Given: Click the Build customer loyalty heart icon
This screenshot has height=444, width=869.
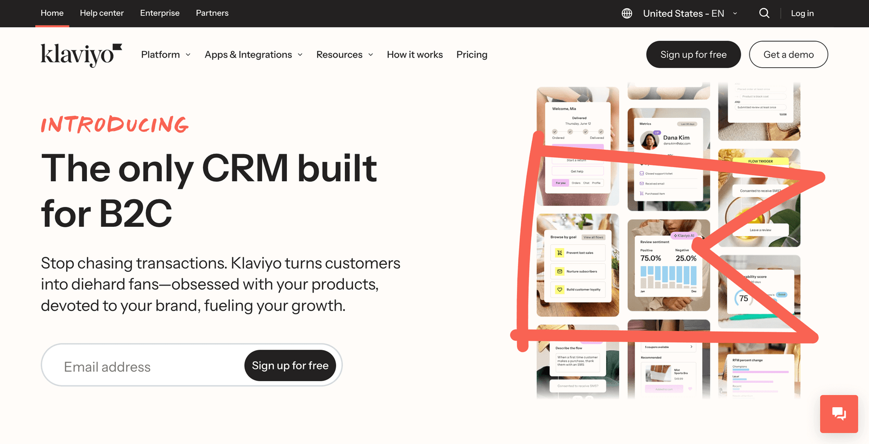Looking at the screenshot, I should click(x=559, y=289).
